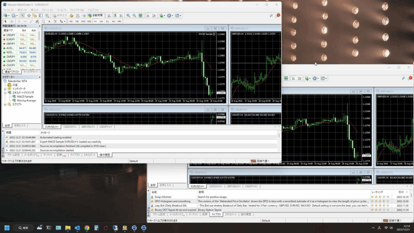Switch front chart to bar chart
The image size is (414, 233).
[x=109, y=16]
